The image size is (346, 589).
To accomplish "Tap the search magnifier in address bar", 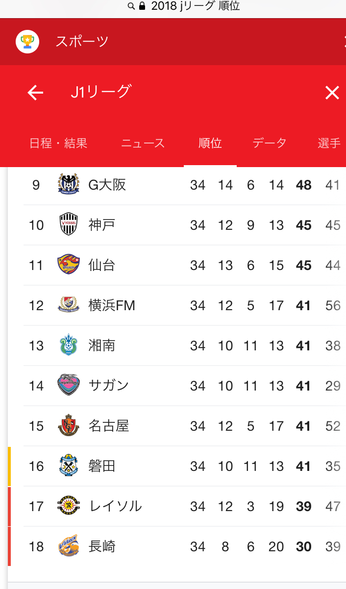I will click(131, 6).
